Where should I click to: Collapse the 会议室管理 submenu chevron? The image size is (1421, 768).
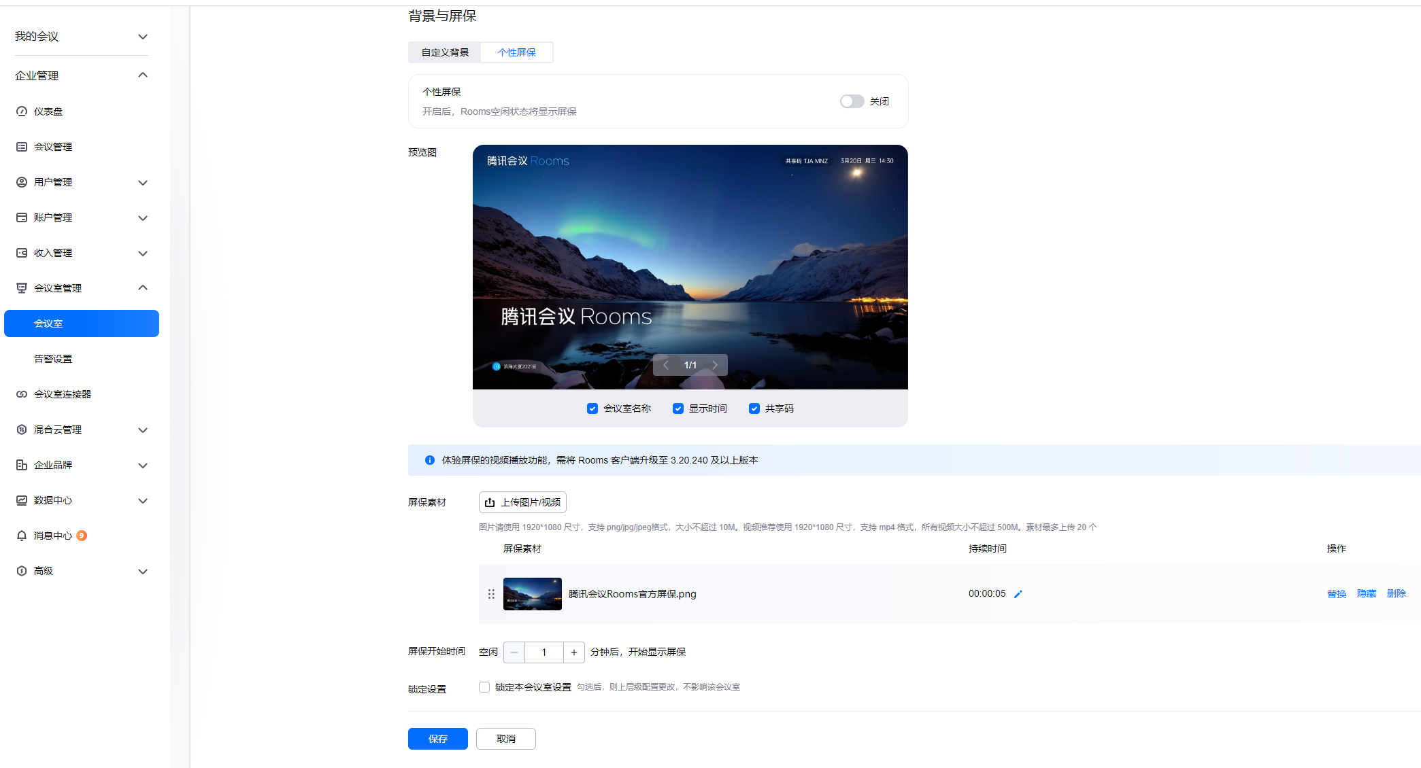(143, 287)
